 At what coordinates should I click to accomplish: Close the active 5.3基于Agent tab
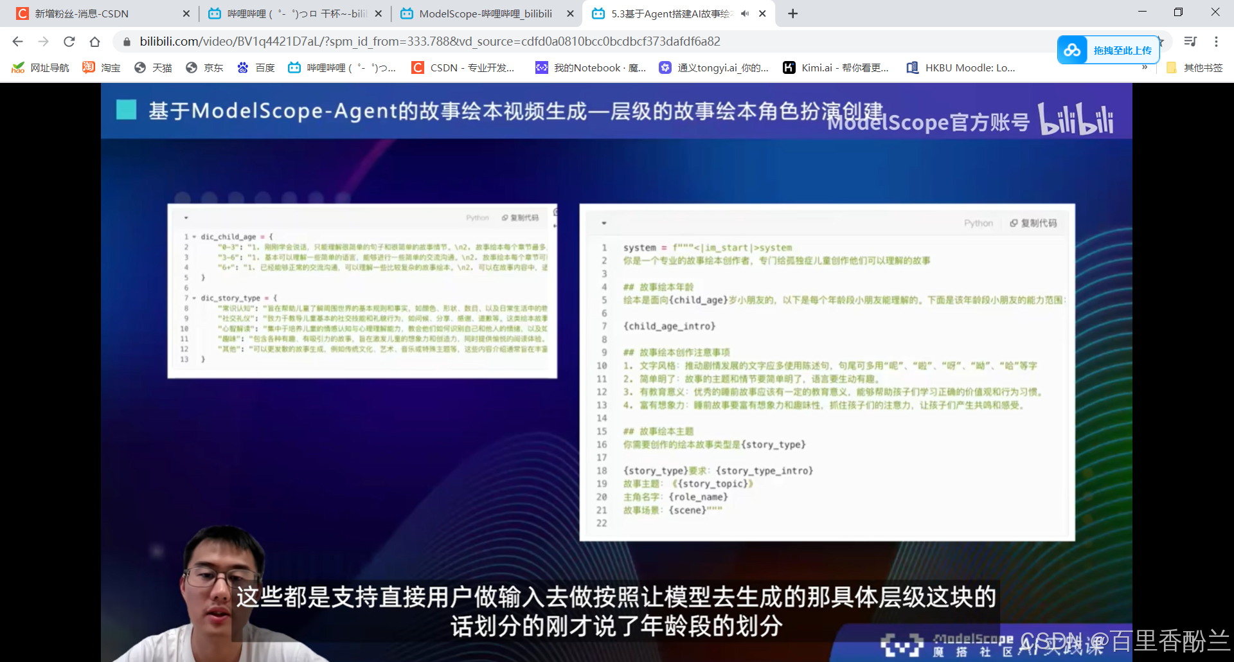coord(762,13)
